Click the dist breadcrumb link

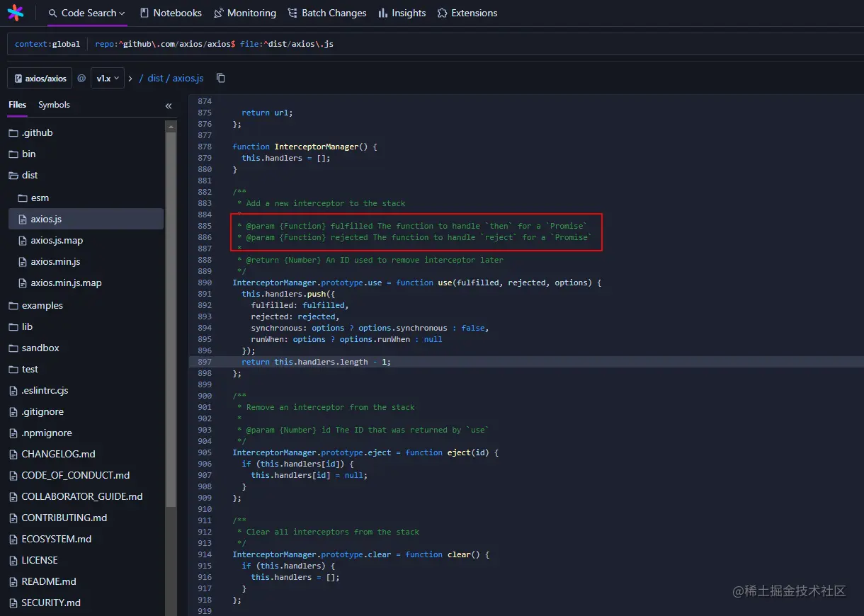tap(156, 78)
